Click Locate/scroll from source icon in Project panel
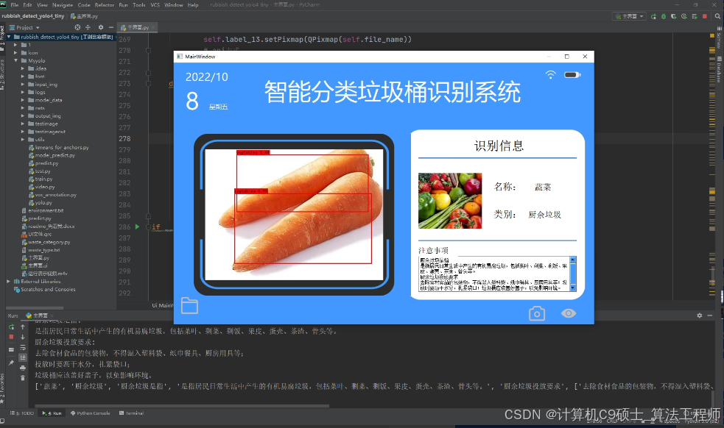Viewport: 724px width, 428px height. [x=77, y=28]
